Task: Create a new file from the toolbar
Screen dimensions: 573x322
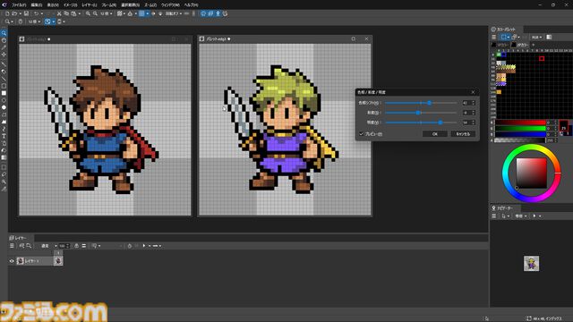Action: (x=7, y=13)
